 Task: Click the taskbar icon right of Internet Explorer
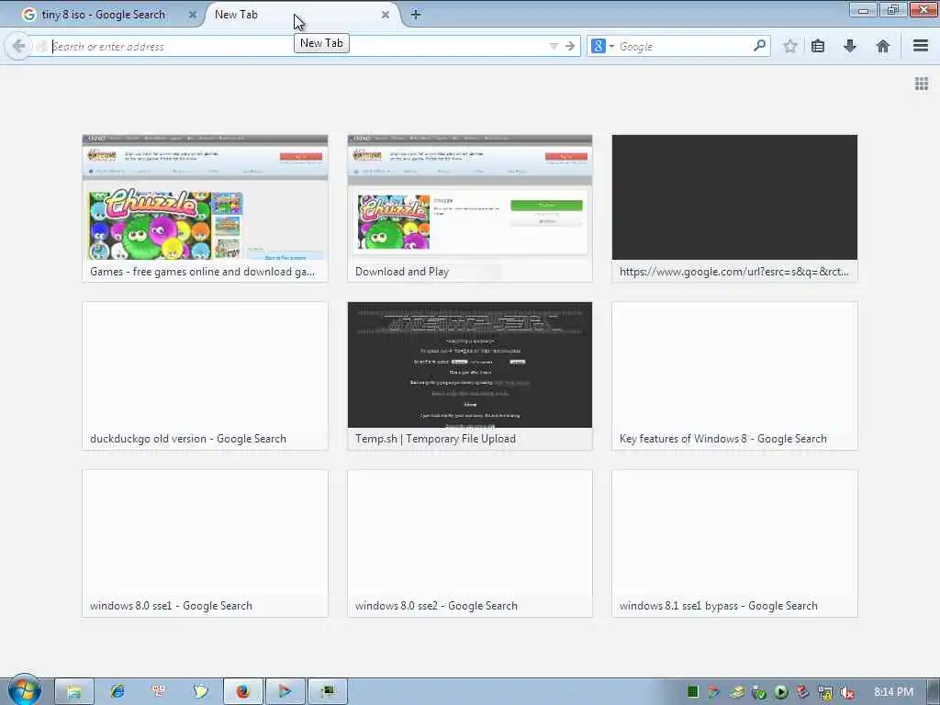[x=159, y=692]
